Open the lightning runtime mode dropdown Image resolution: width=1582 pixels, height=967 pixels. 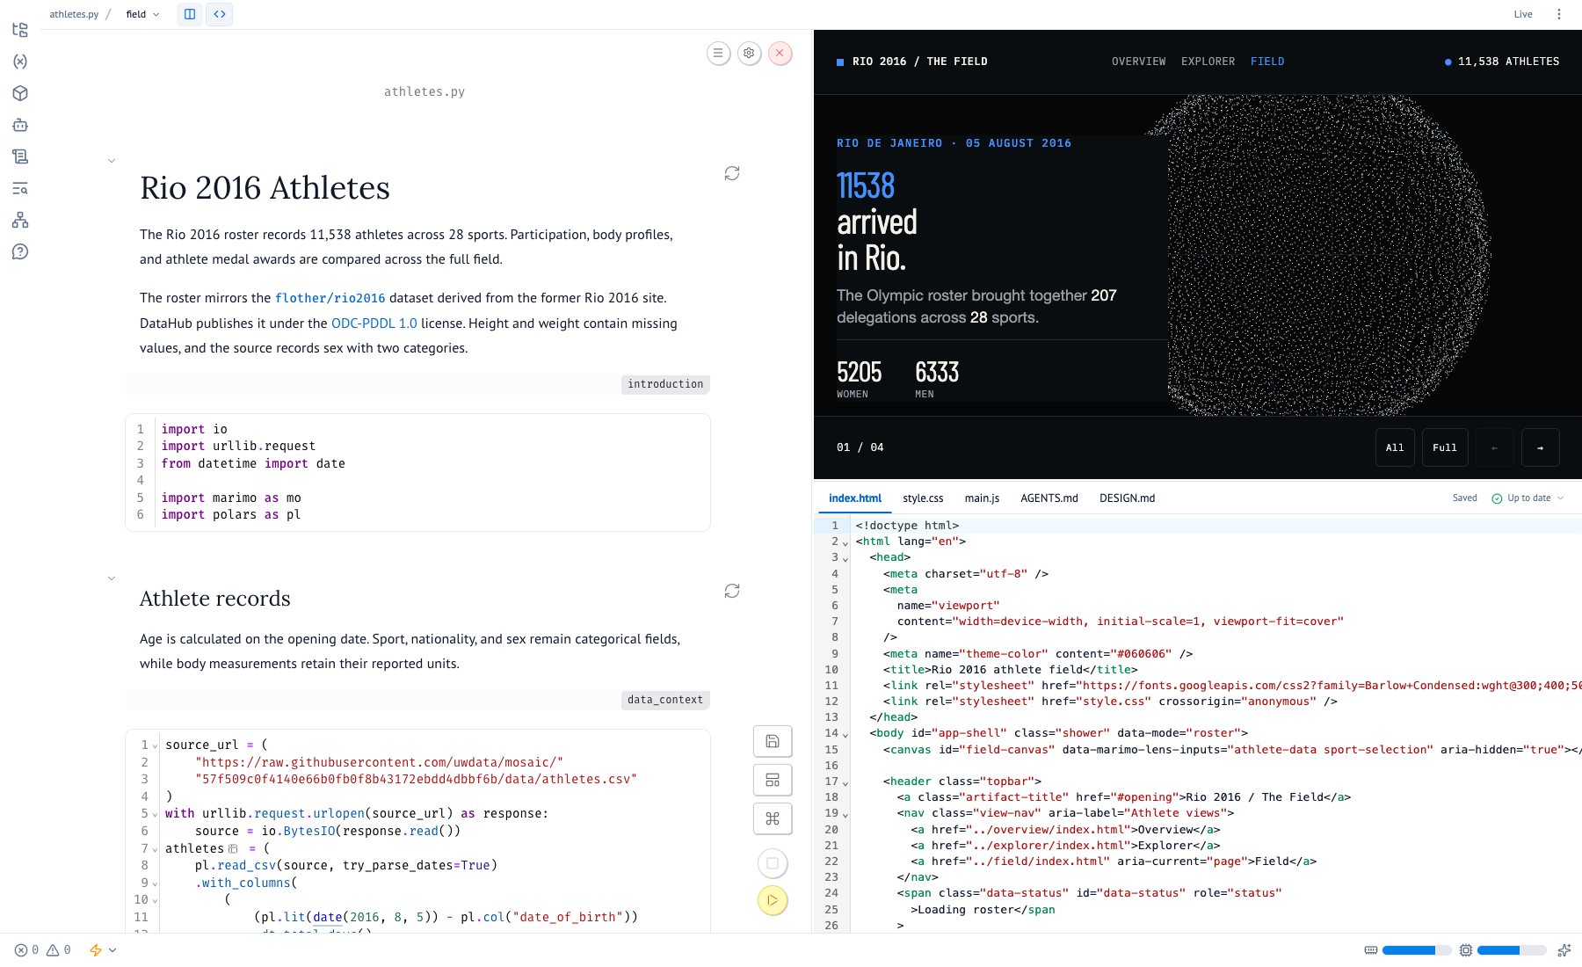point(103,950)
